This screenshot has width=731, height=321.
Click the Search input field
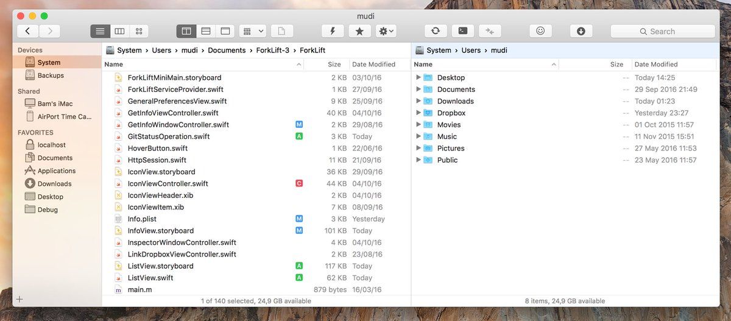click(x=663, y=31)
